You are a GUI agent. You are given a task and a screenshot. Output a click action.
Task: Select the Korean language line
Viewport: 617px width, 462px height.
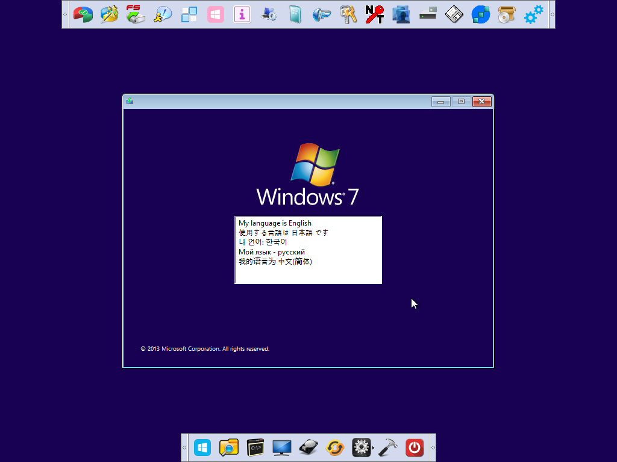coord(263,242)
